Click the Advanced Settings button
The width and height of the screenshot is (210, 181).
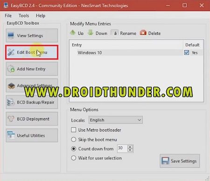(32, 85)
